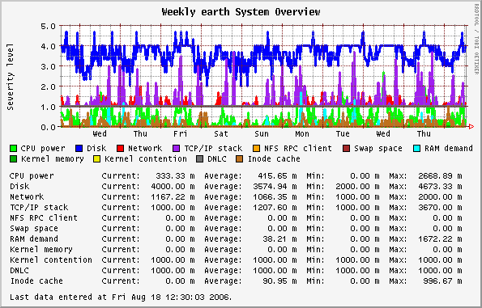Image resolution: width=482 pixels, height=308 pixels.
Task: Click the 'Last data entered' timestamp line
Action: pyautogui.click(x=121, y=297)
